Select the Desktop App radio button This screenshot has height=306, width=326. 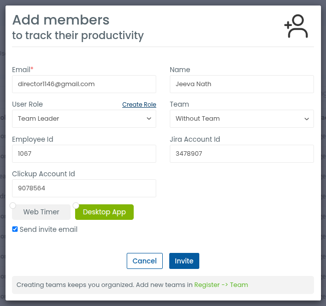76,205
